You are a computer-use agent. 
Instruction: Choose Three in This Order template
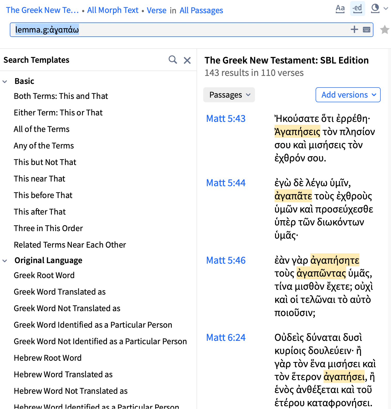click(48, 228)
